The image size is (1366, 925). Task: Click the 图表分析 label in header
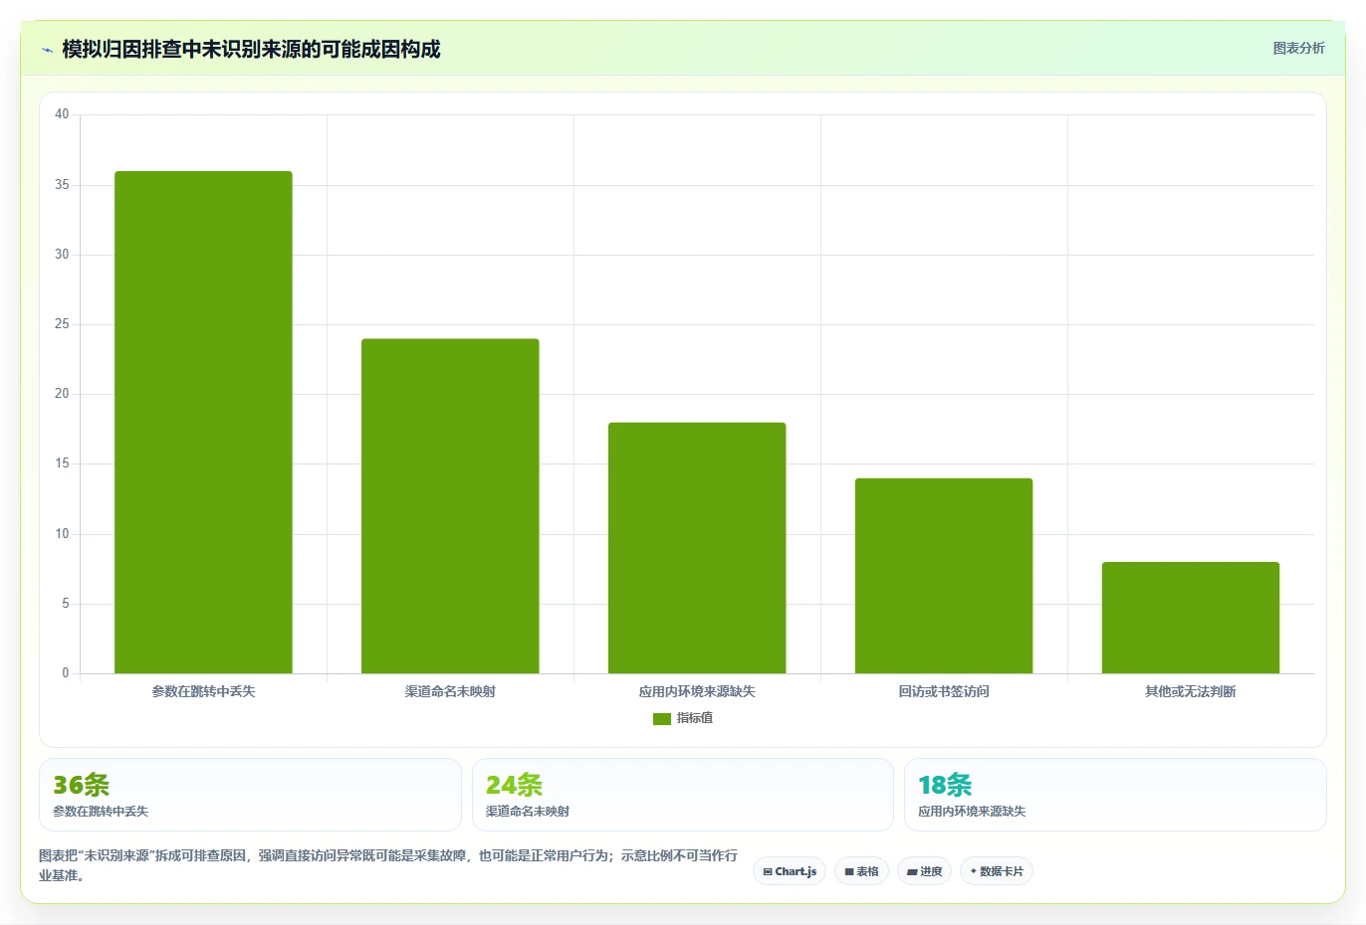[x=1298, y=48]
